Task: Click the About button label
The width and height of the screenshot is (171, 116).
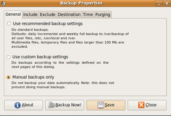Action: [x=28, y=105]
